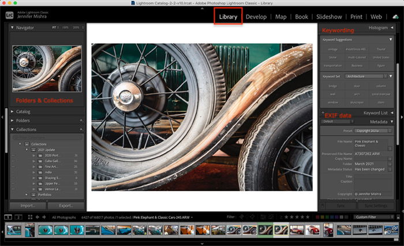
Task: Switch to main window display one
Action: tap(8, 217)
